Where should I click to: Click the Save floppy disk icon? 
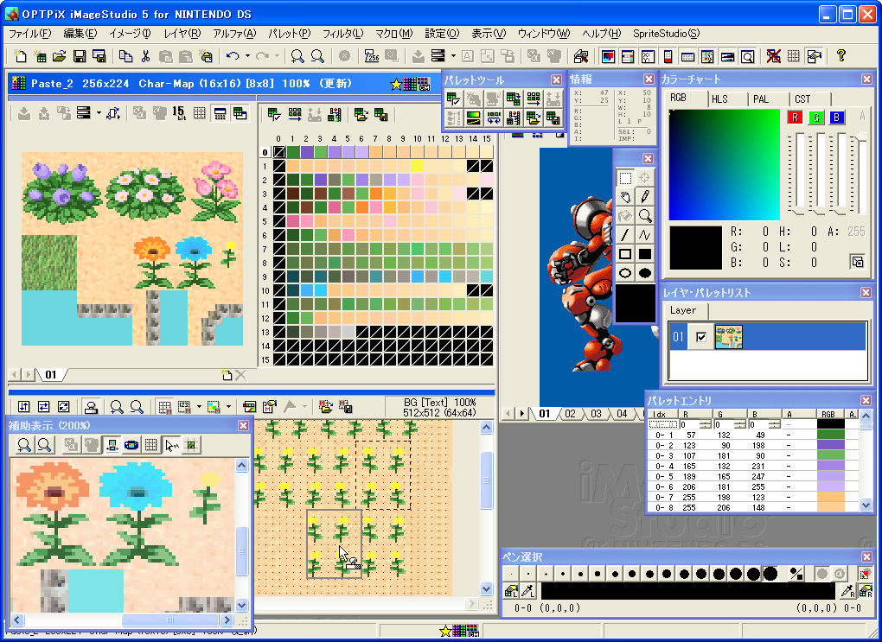pos(80,56)
